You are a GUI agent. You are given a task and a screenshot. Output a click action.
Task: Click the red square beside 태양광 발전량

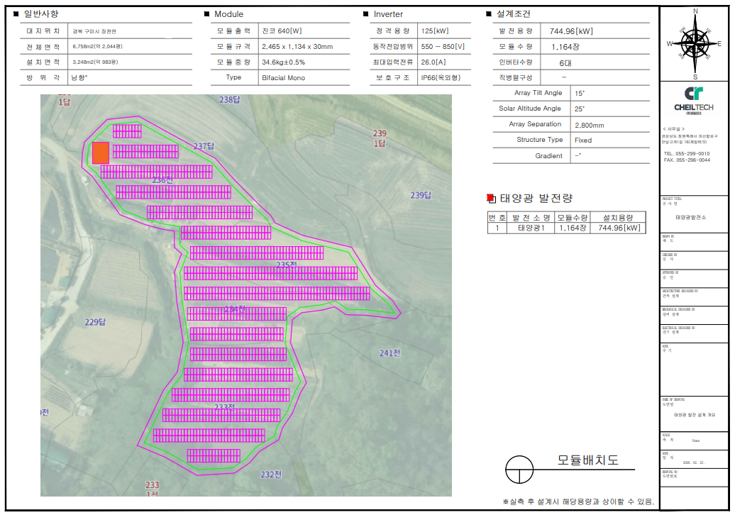point(490,198)
